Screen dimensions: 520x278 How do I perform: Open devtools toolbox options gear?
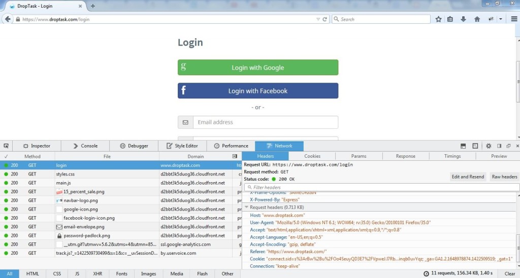click(x=489, y=146)
